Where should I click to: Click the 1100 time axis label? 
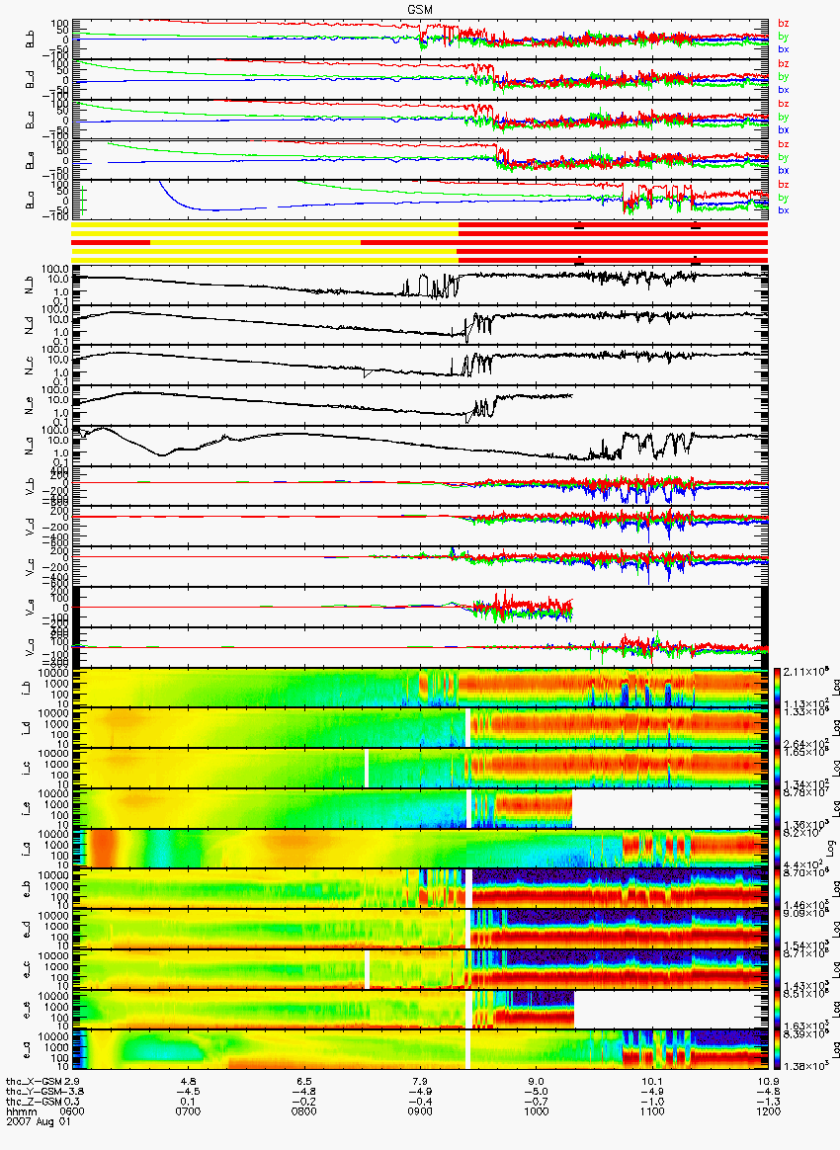(x=652, y=1111)
